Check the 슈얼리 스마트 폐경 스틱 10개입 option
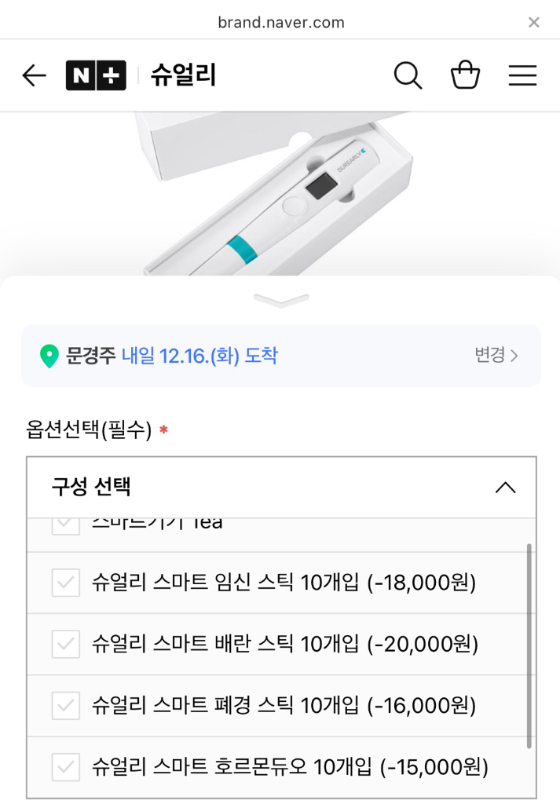 click(65, 704)
